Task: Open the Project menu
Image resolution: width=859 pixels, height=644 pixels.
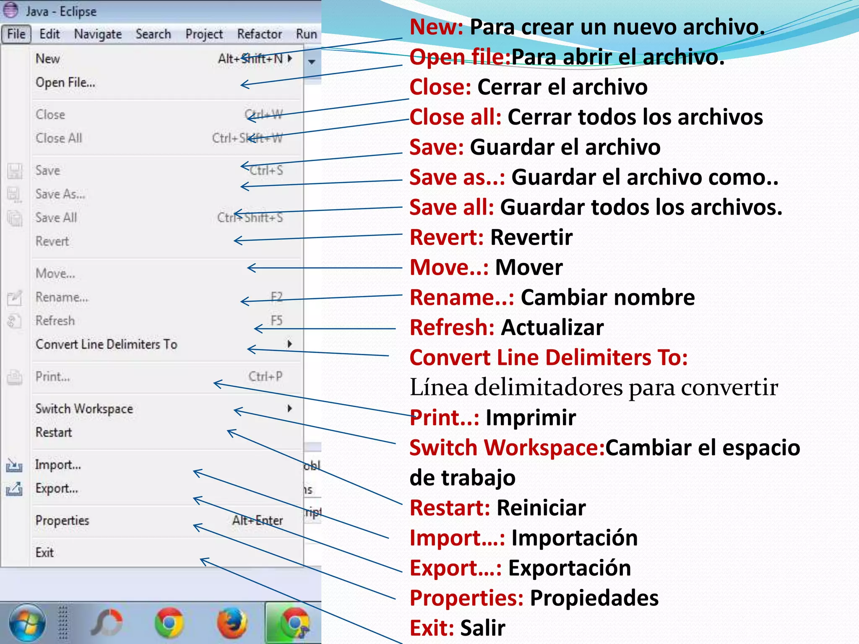Action: click(204, 34)
